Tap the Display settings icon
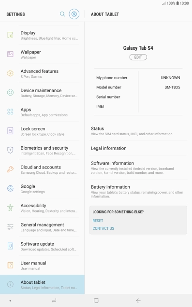This screenshot has width=192, height=307. (x=10, y=35)
